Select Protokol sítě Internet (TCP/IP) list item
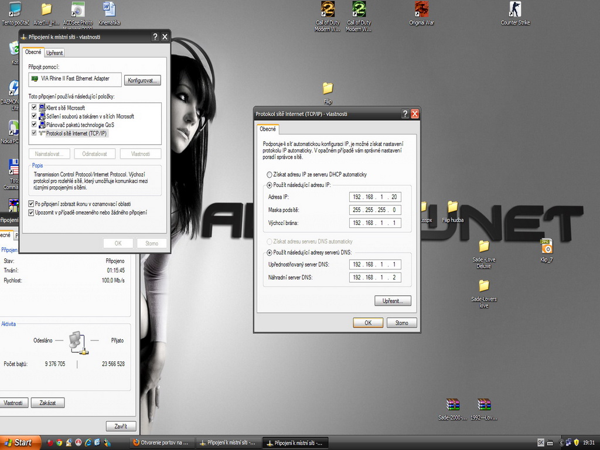This screenshot has width=600, height=450. coord(77,134)
